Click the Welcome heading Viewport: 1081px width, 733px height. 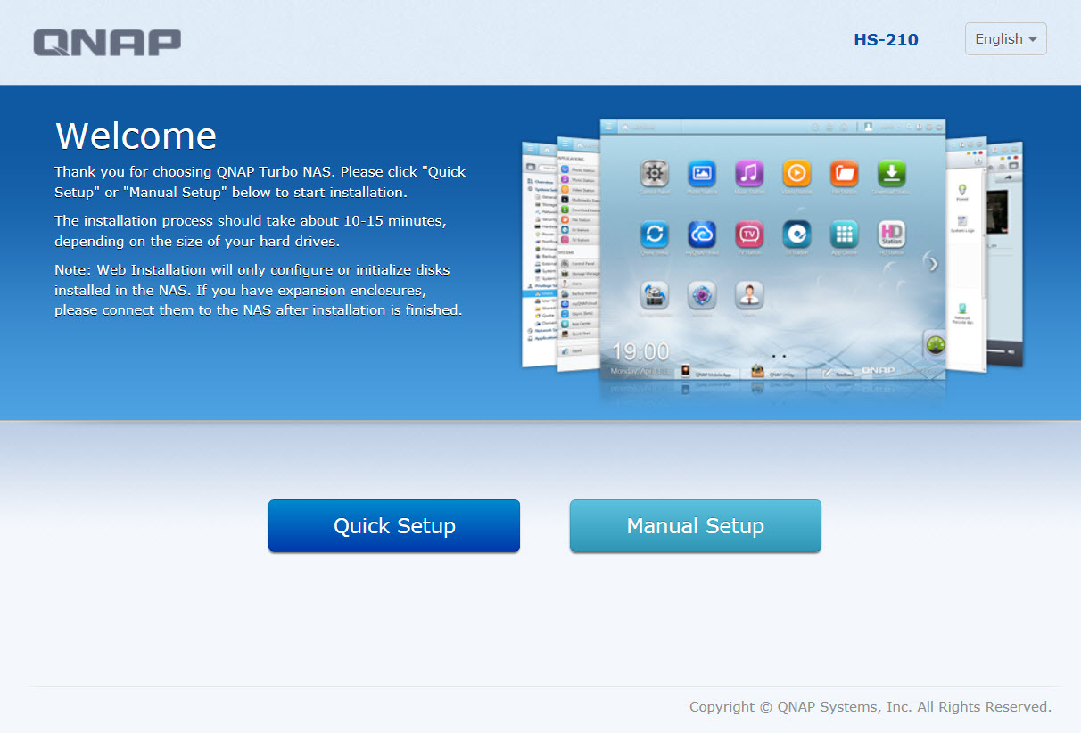tap(136, 136)
